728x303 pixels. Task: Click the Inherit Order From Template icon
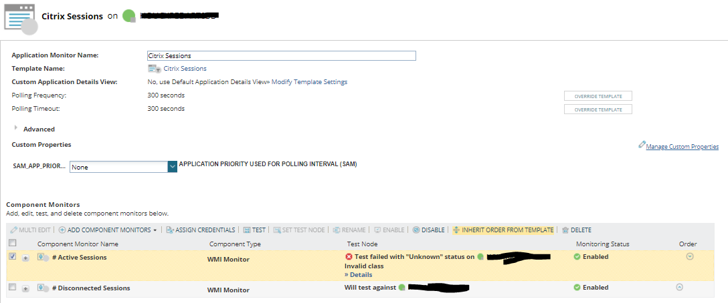click(x=456, y=230)
